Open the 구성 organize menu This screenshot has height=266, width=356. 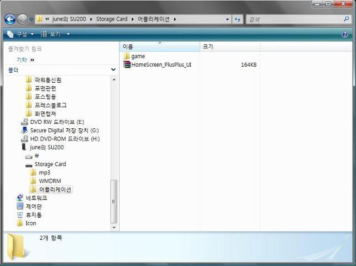point(21,34)
